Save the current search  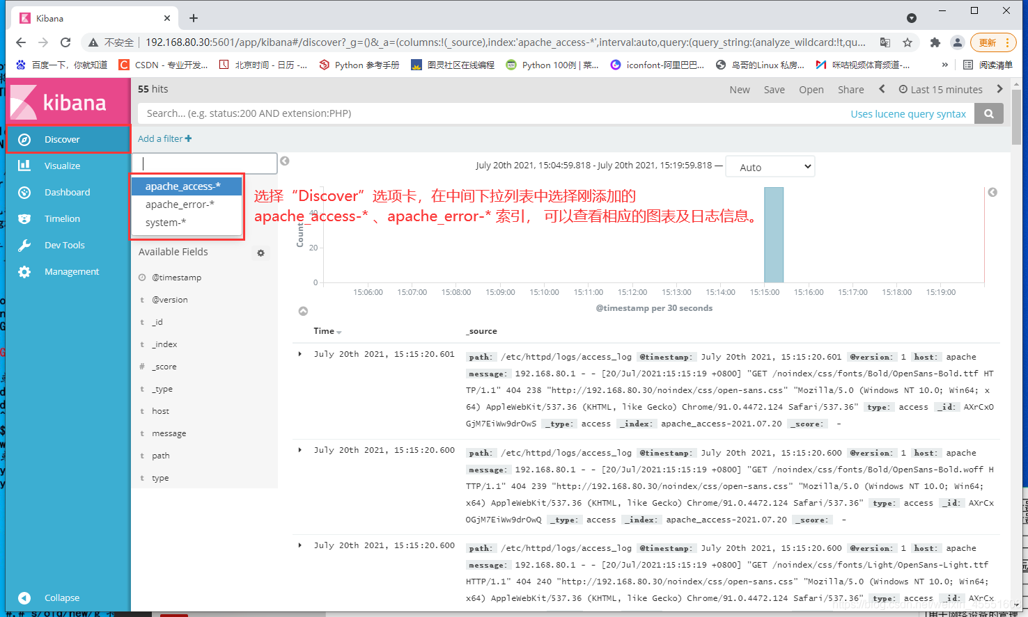click(774, 90)
